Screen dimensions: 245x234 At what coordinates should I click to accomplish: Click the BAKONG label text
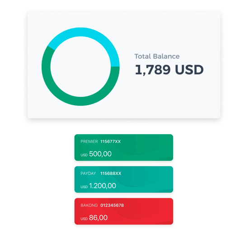click(89, 205)
